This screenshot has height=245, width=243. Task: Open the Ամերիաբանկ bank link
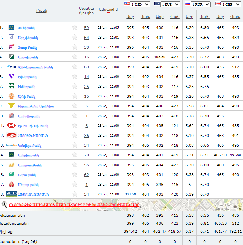[x=28, y=155]
